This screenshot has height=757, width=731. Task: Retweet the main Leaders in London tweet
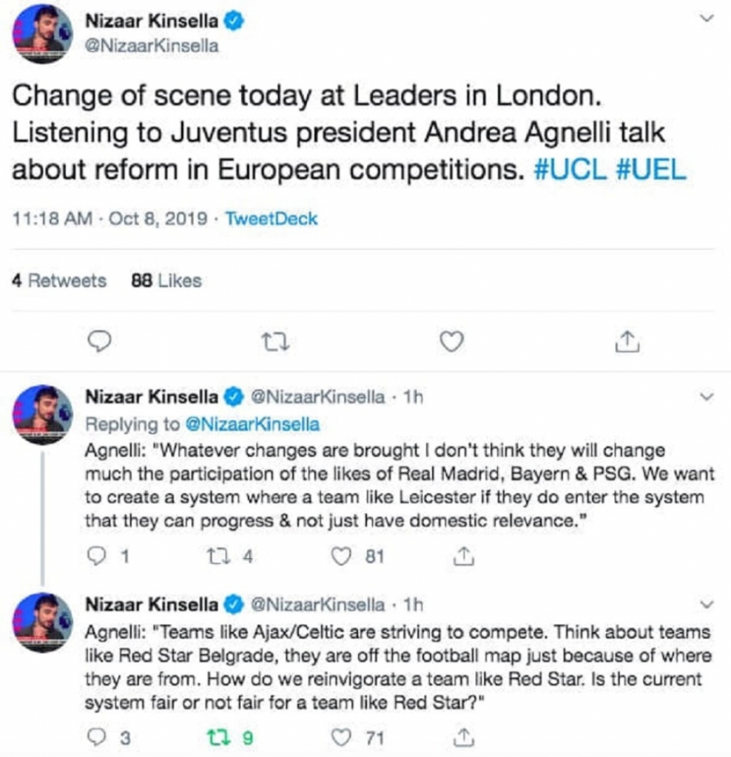click(274, 340)
